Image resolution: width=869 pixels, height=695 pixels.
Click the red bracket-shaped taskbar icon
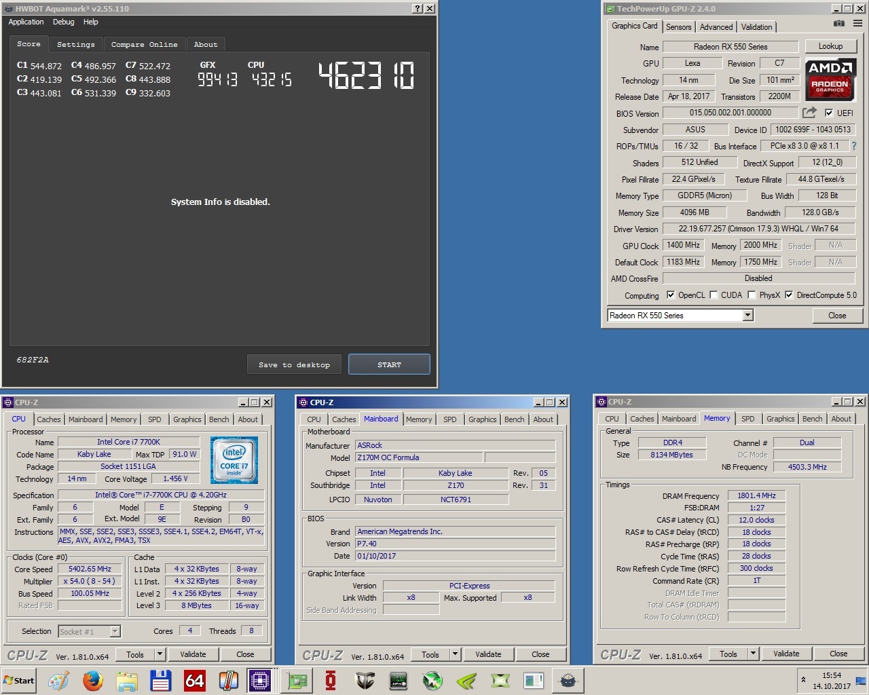(x=331, y=680)
